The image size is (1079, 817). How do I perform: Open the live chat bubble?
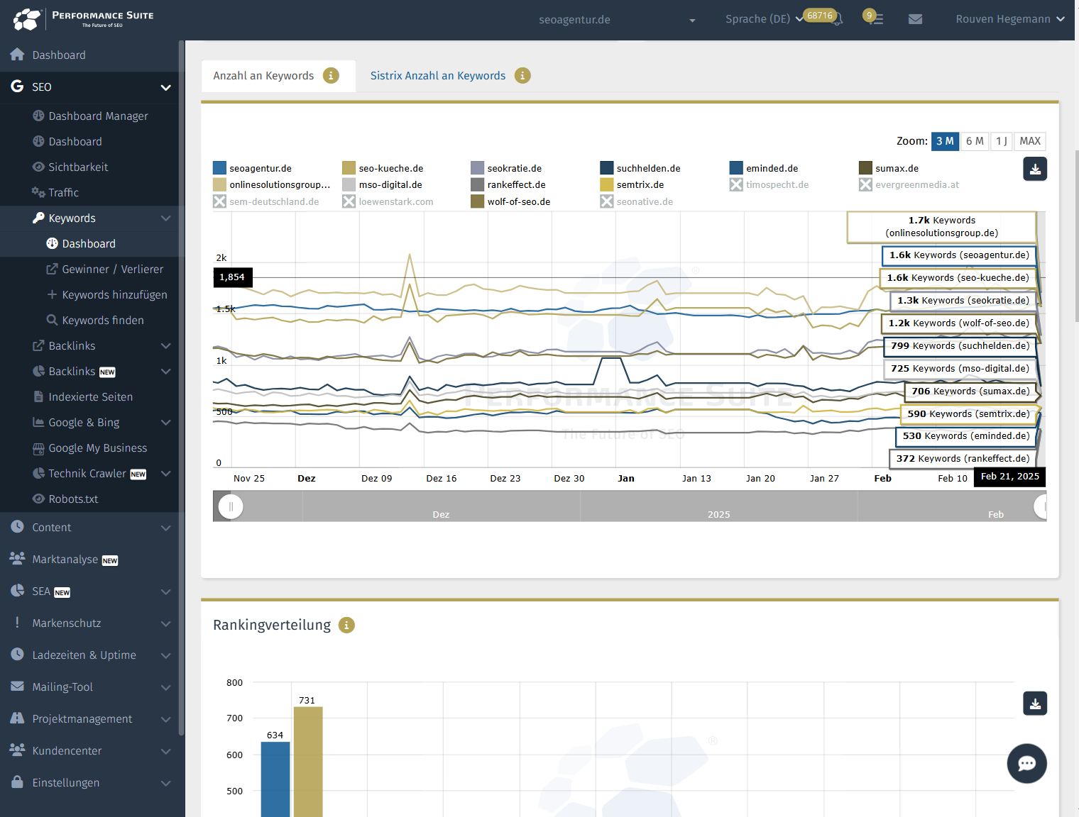pyautogui.click(x=1026, y=763)
